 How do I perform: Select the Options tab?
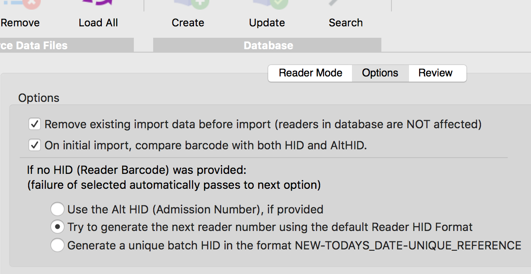click(x=380, y=73)
